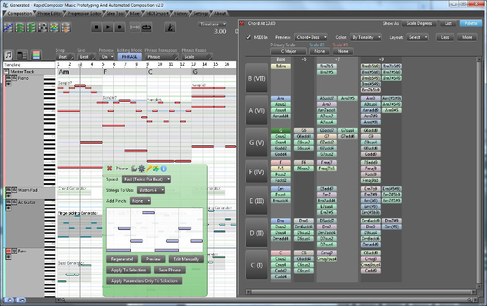Click the Regenerate! button

122,259
